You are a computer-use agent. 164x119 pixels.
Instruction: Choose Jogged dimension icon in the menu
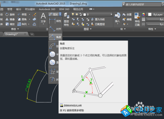(52, 79)
